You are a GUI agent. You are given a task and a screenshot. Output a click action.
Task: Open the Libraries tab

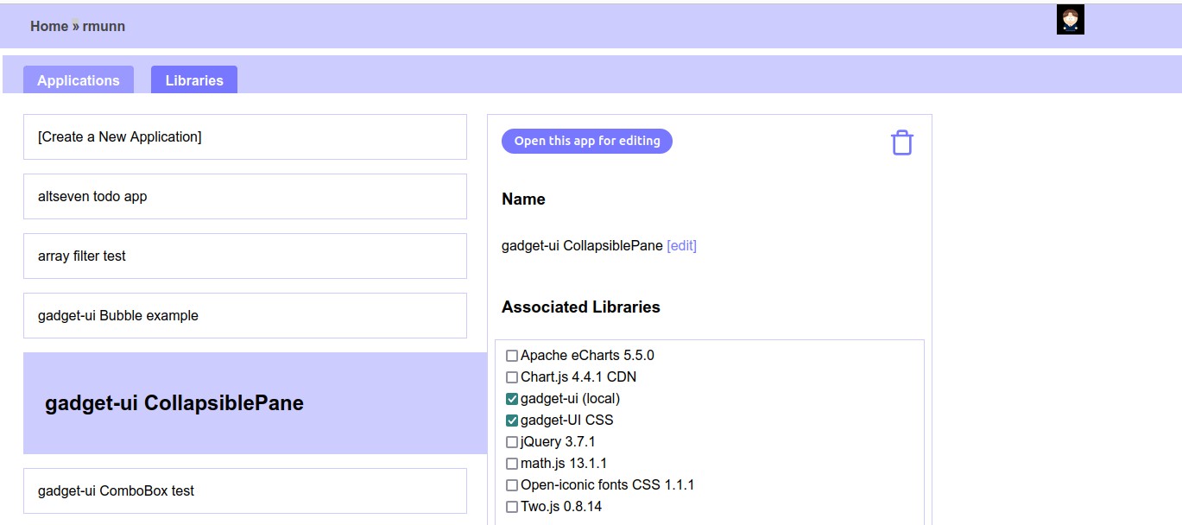(194, 80)
